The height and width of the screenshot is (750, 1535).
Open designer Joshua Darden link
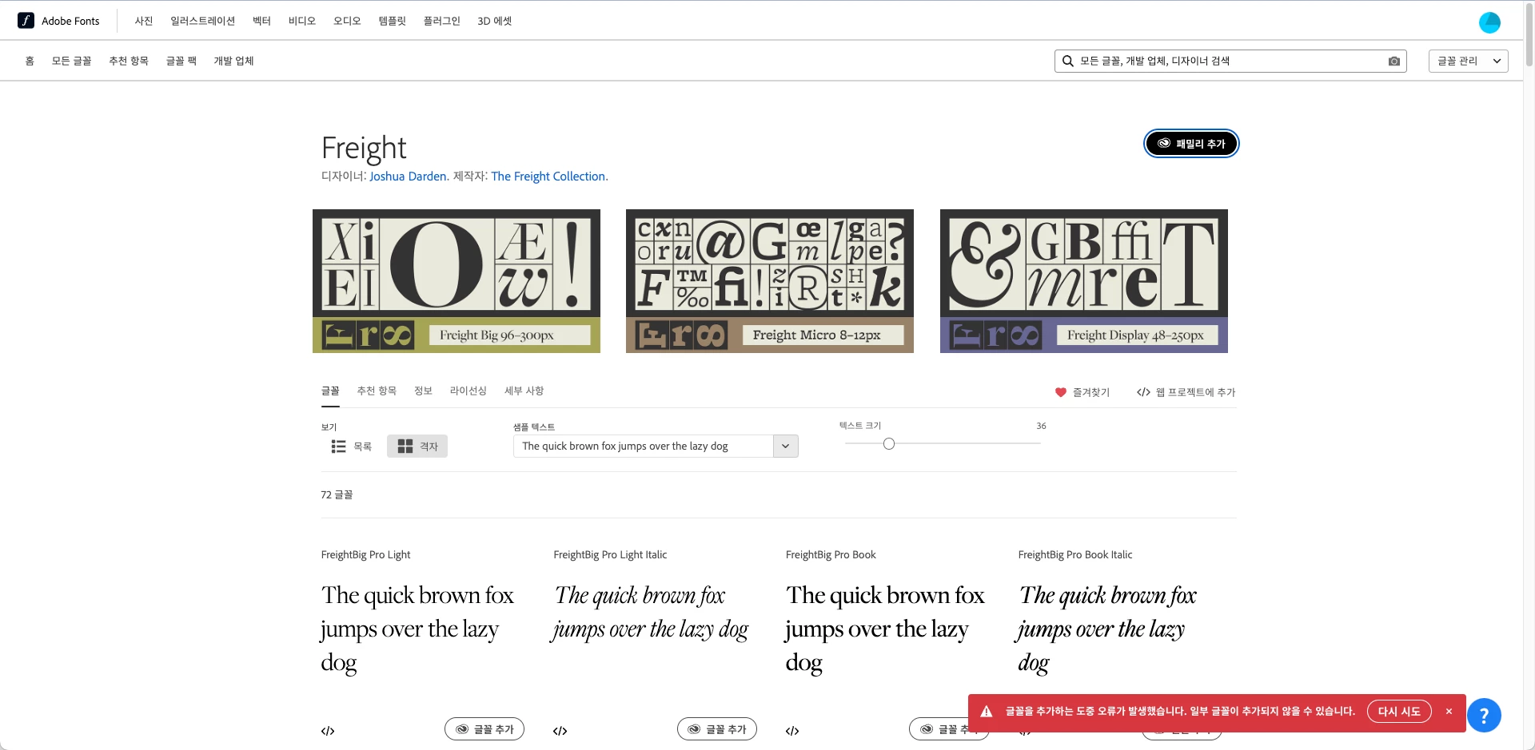408,177
